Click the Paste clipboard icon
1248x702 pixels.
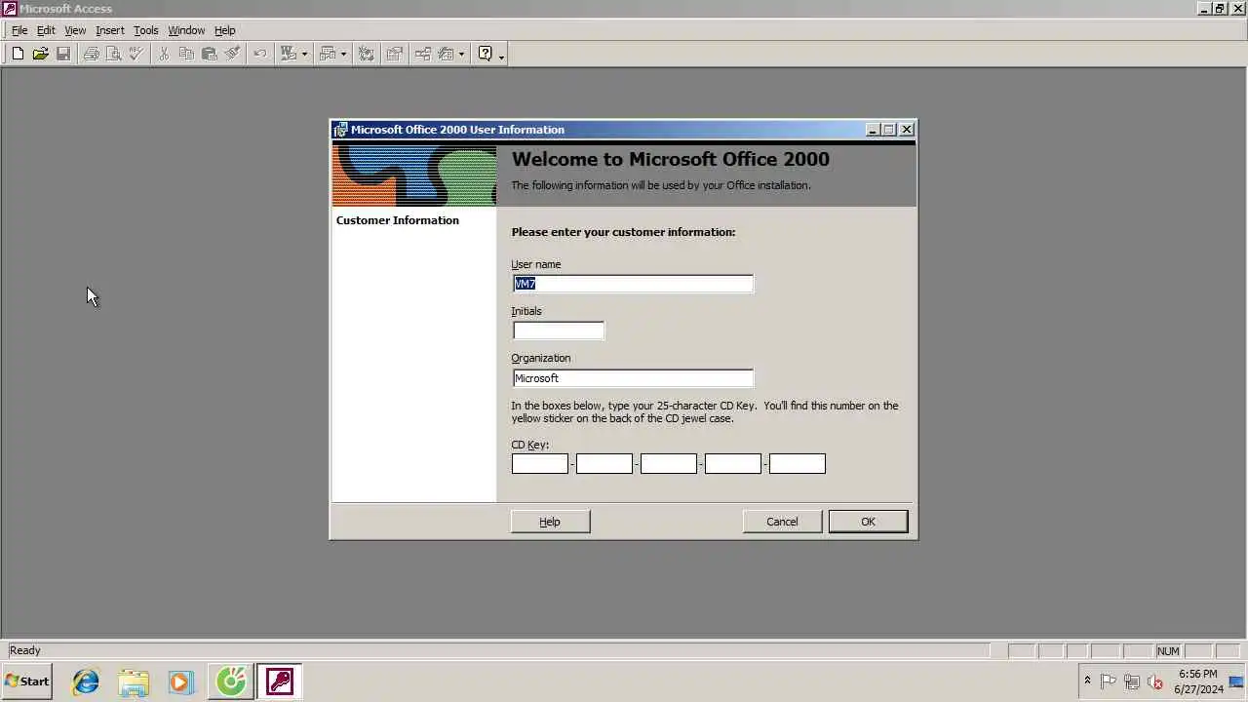(x=209, y=54)
